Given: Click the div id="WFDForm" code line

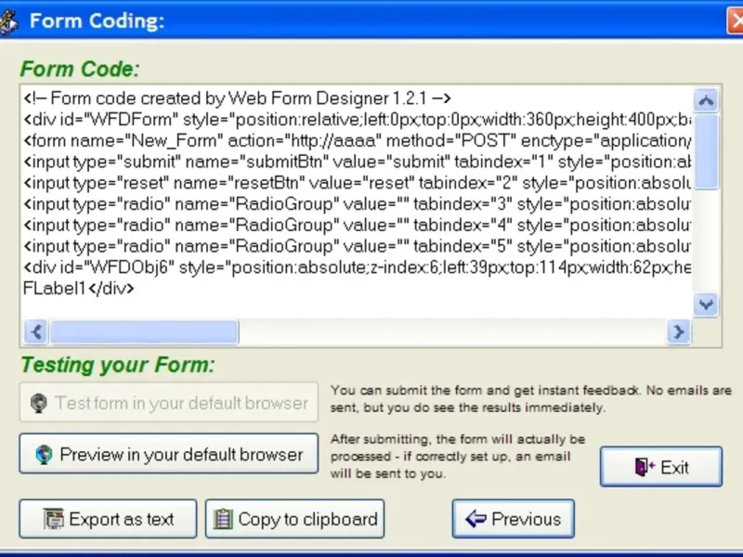Looking at the screenshot, I should (x=357, y=120).
